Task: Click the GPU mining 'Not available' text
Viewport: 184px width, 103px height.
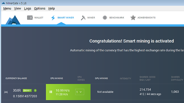Action: point(105,92)
